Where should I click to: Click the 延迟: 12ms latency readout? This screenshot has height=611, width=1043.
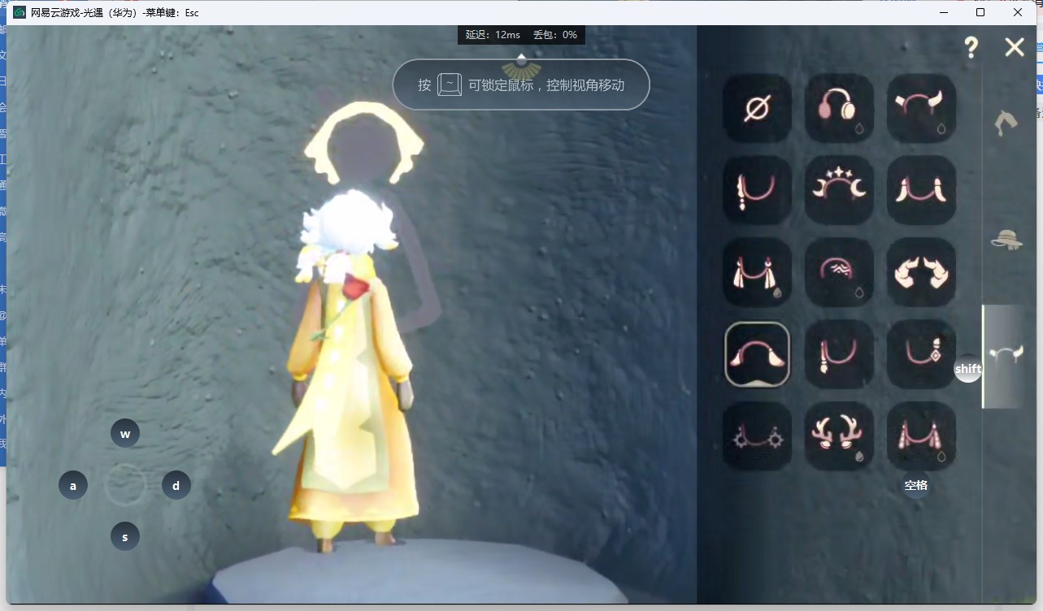point(493,35)
